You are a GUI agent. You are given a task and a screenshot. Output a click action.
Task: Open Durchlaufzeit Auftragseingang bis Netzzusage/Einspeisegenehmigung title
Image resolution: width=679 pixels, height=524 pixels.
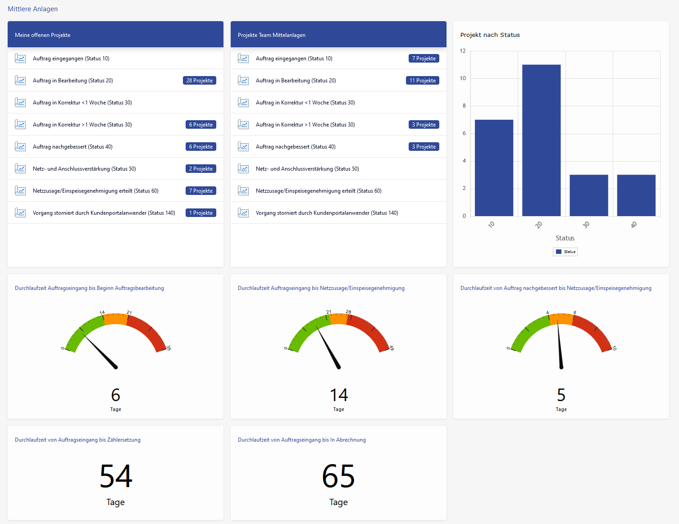[321, 288]
